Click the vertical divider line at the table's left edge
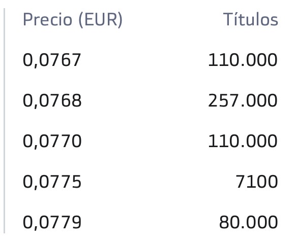Image resolution: width=295 pixels, height=243 pixels. (5, 121)
